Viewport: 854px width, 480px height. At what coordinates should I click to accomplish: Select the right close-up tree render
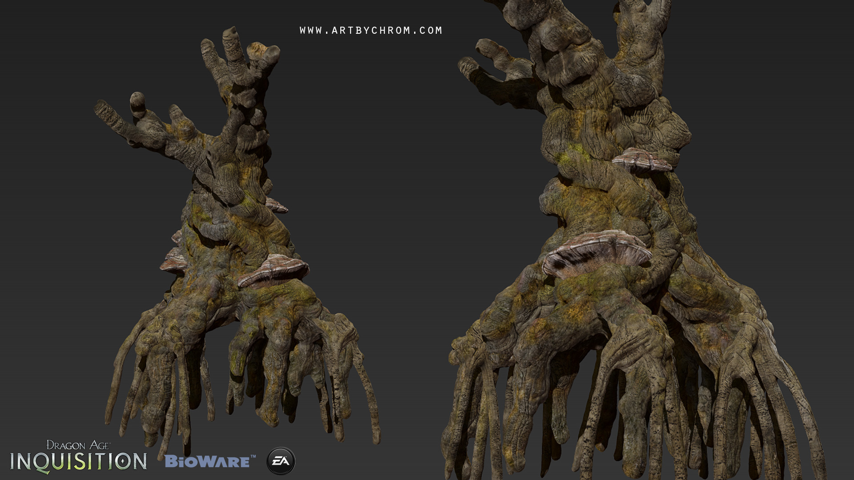pyautogui.click(x=634, y=240)
